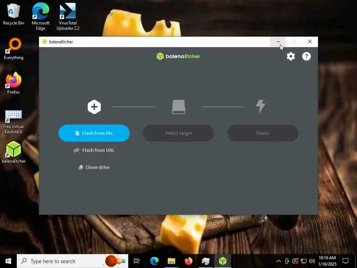The height and width of the screenshot is (268, 357).
Task: Select Microsoft Edge desktop shortcut
Action: pyautogui.click(x=40, y=17)
